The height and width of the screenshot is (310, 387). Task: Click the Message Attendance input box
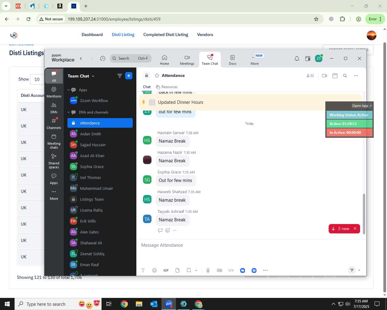pos(251,245)
